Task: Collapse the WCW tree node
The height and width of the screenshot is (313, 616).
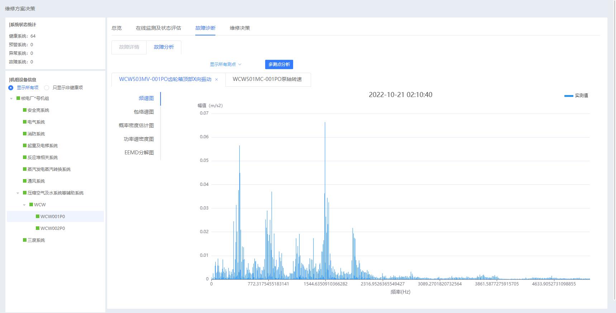Action: [x=24, y=205]
